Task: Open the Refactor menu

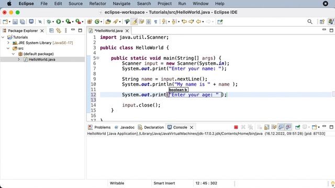Action: pos(98,4)
